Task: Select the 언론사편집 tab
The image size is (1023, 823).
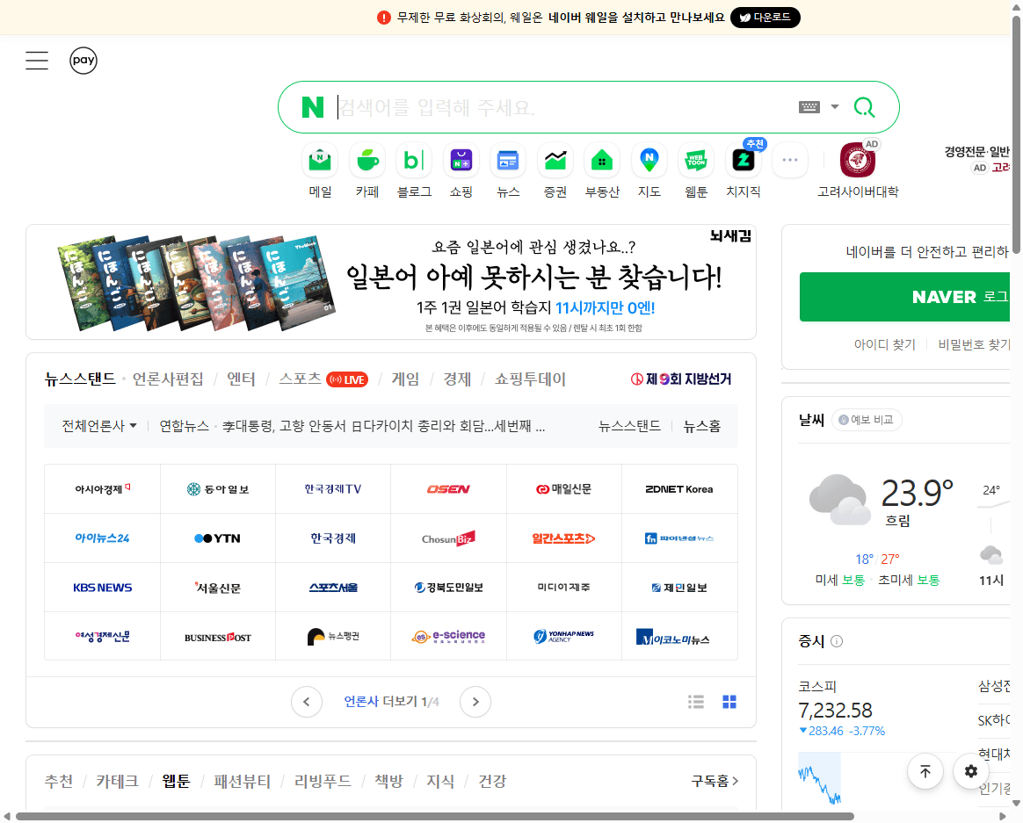Action: [168, 379]
